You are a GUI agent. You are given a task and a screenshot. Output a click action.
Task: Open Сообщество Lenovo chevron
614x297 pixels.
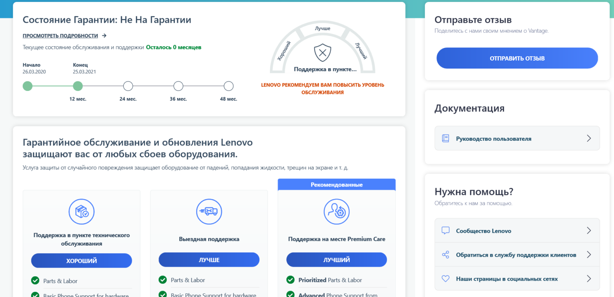pos(589,230)
